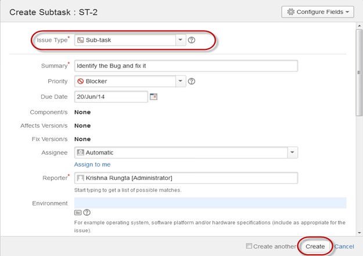Click the preview icon below Environment field
Screen dimensions: 363x256
[78, 212]
